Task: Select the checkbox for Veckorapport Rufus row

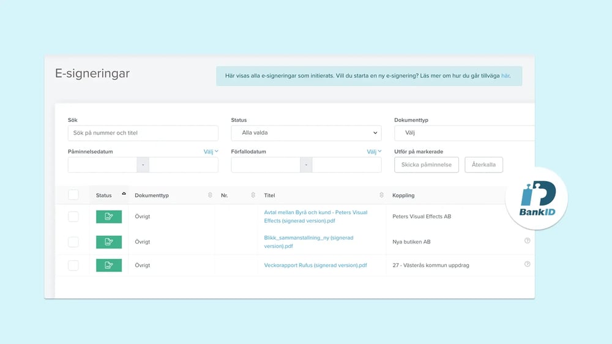Action: (73, 265)
